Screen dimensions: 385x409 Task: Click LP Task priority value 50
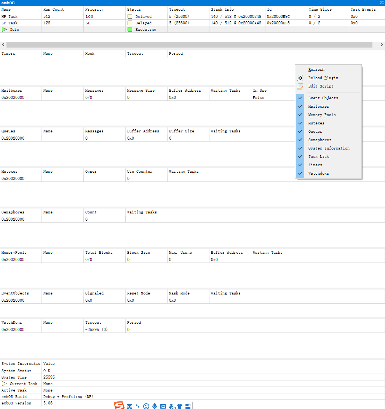(88, 23)
